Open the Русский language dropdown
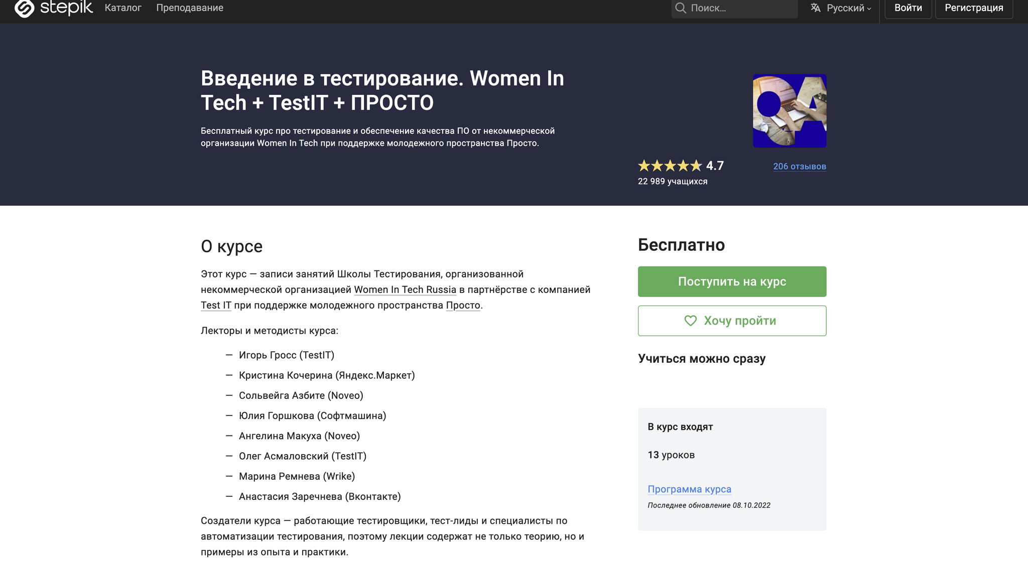The height and width of the screenshot is (573, 1028). click(x=848, y=8)
